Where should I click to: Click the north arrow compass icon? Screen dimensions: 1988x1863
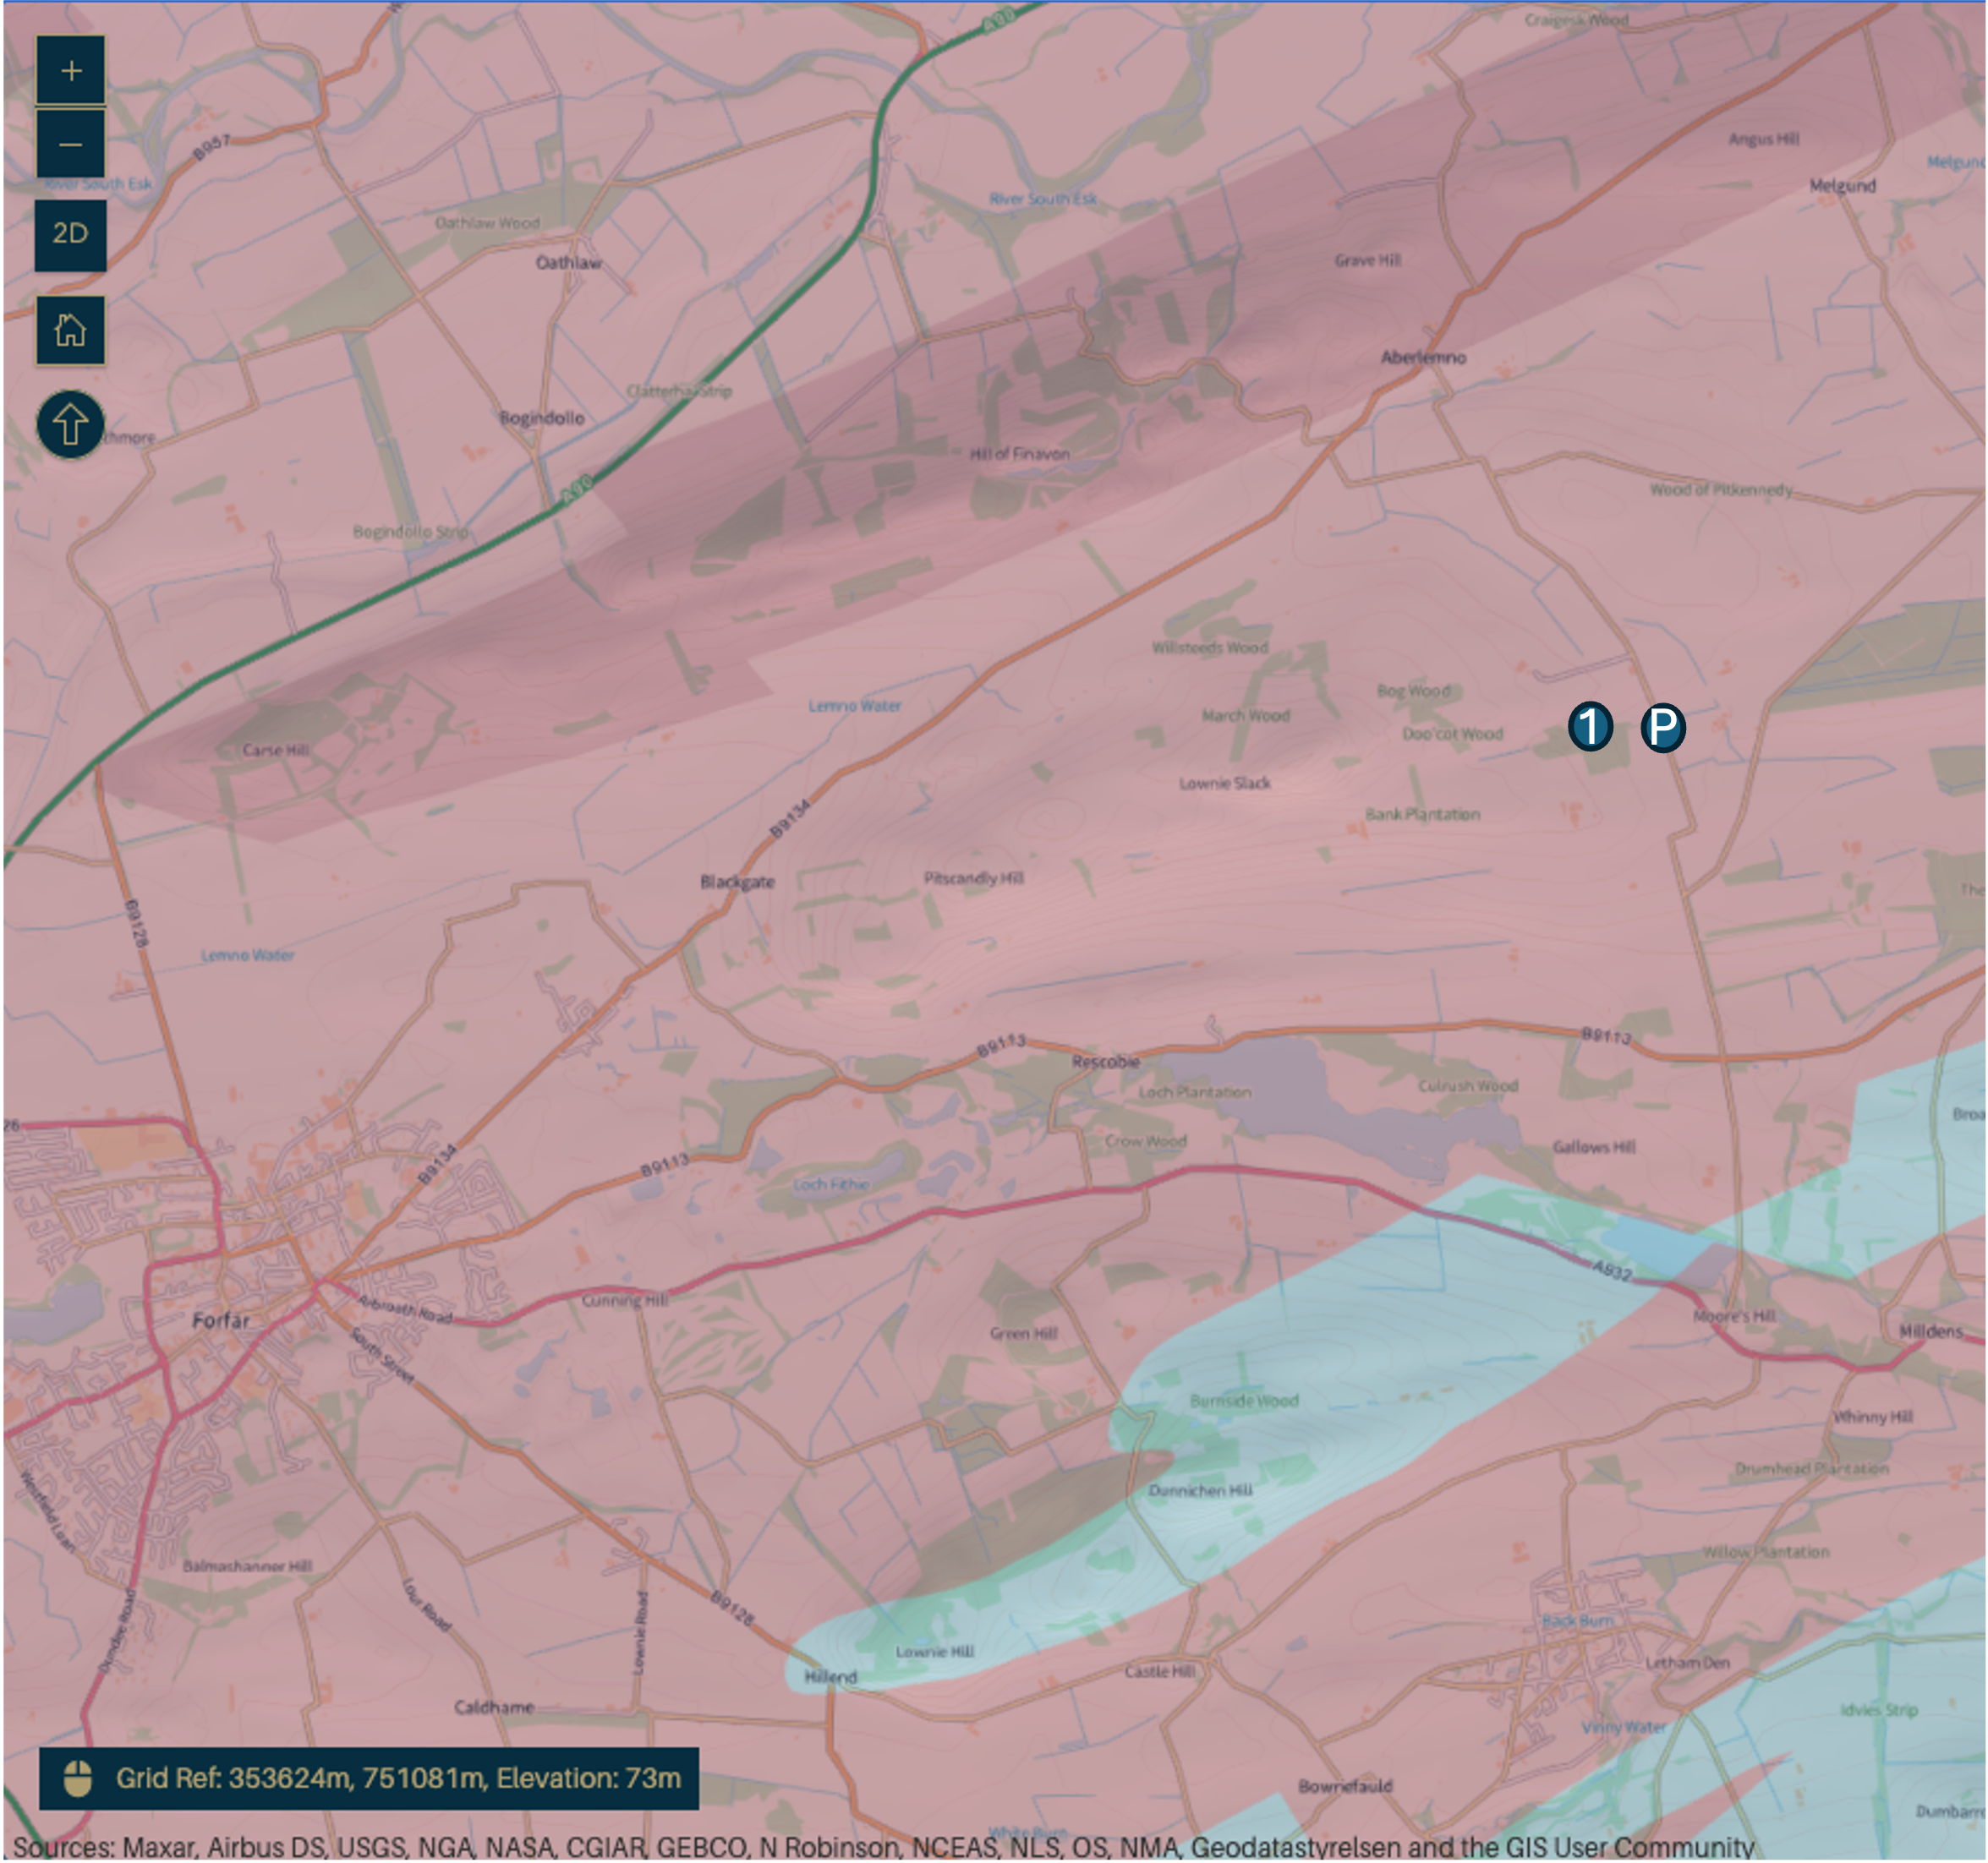click(x=70, y=425)
